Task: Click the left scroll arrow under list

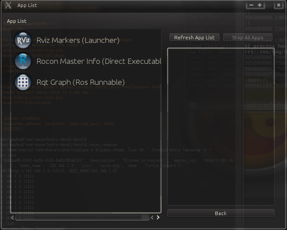Action: coord(12,217)
